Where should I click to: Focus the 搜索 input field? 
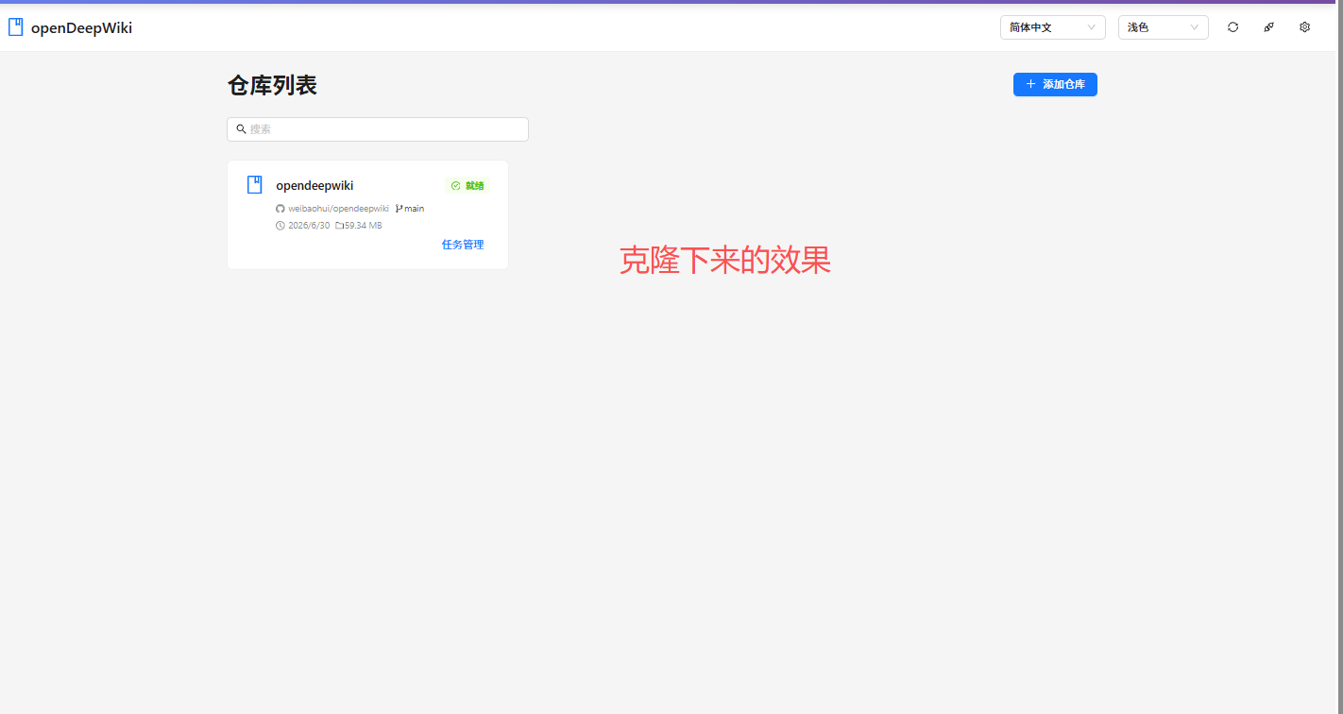(378, 129)
